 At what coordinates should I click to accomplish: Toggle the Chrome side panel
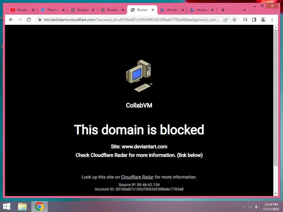(254, 20)
